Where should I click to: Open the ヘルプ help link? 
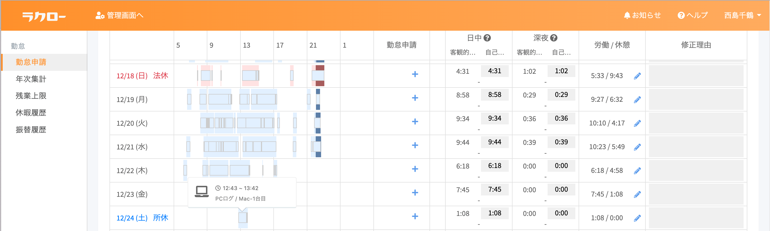point(692,15)
